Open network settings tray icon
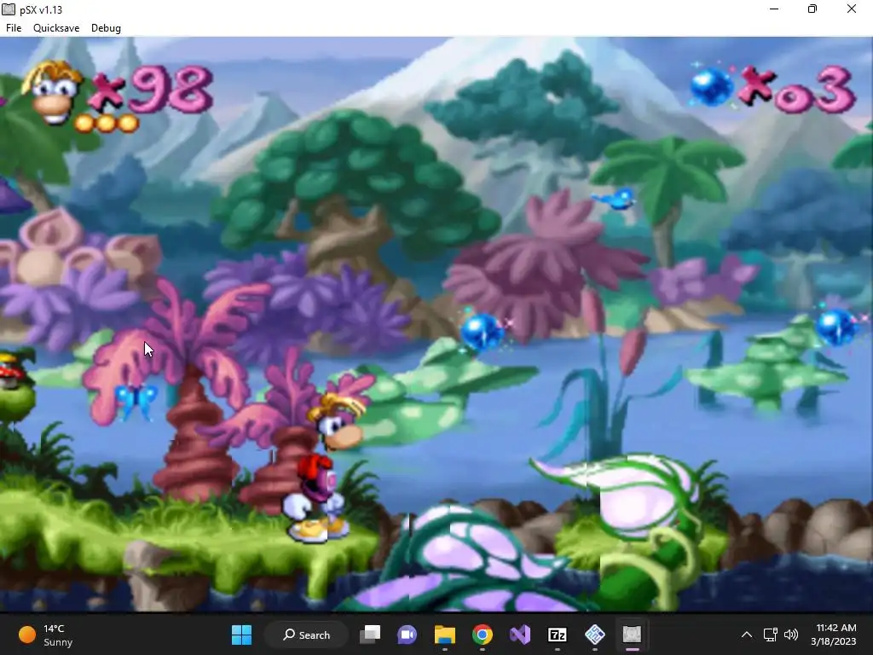873x655 pixels. (771, 635)
